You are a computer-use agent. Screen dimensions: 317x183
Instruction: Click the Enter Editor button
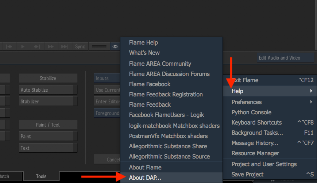(x=107, y=102)
